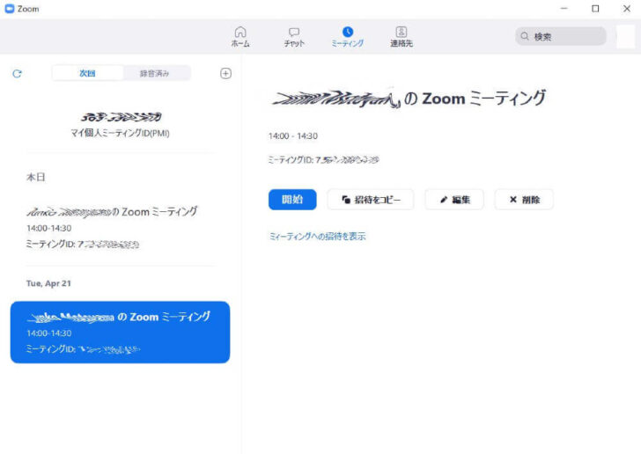The width and height of the screenshot is (641, 454).
Task: Open the チャット (Chat) icon
Action: 294,32
